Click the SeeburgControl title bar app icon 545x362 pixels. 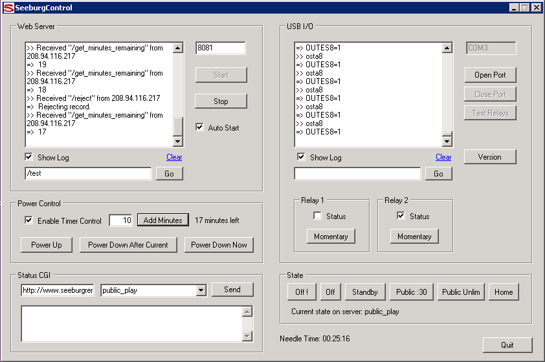click(x=8, y=8)
